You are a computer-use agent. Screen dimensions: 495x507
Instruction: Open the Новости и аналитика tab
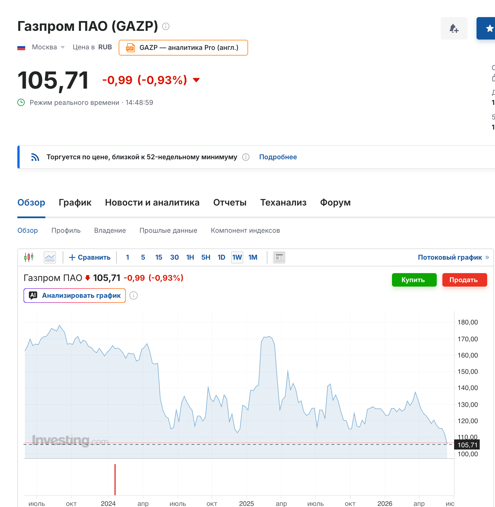pyautogui.click(x=152, y=202)
